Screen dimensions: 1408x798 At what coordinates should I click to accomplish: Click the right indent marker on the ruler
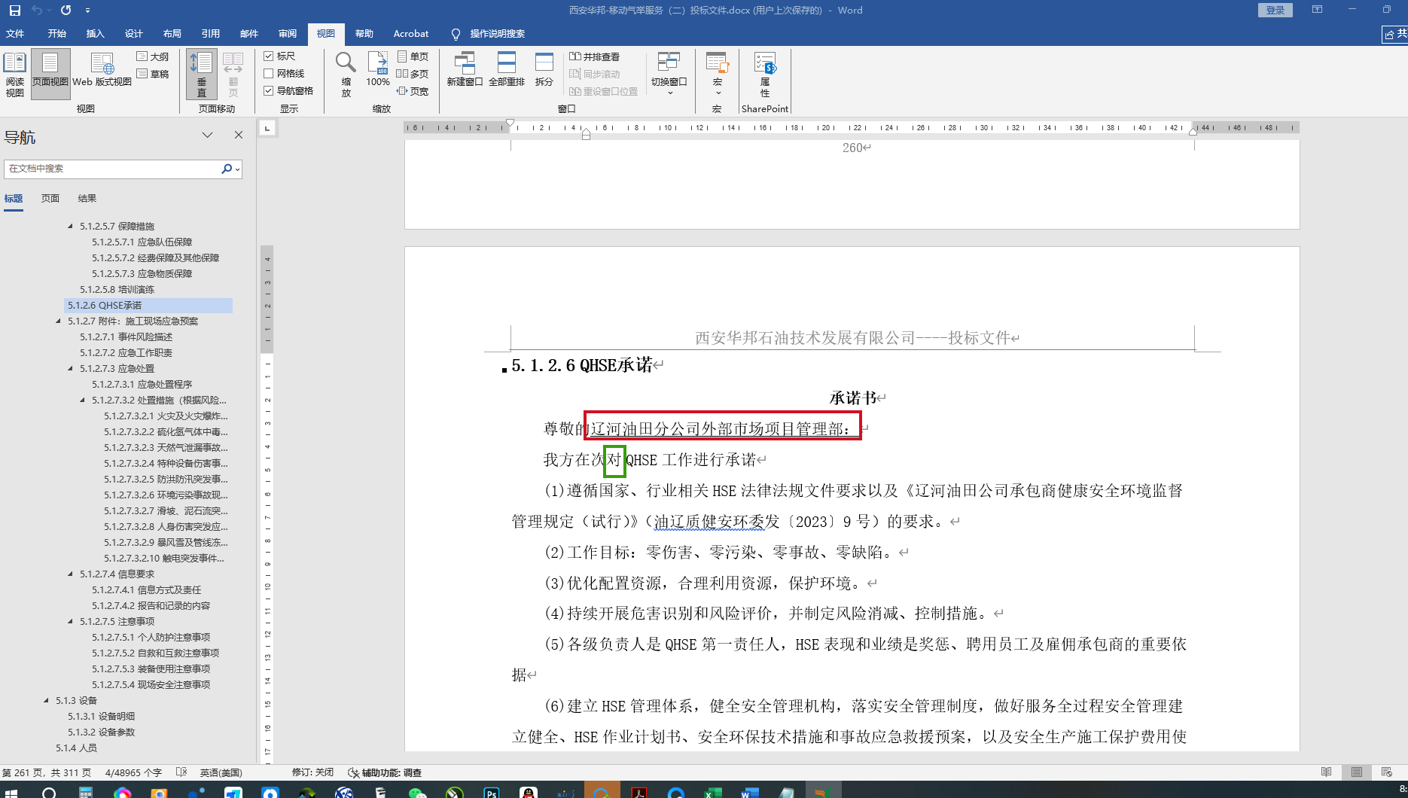1193,132
